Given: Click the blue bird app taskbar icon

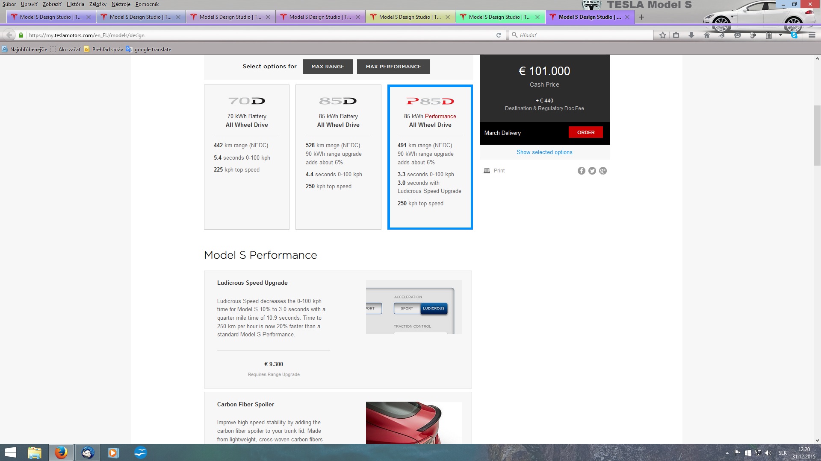Looking at the screenshot, I should 140,452.
